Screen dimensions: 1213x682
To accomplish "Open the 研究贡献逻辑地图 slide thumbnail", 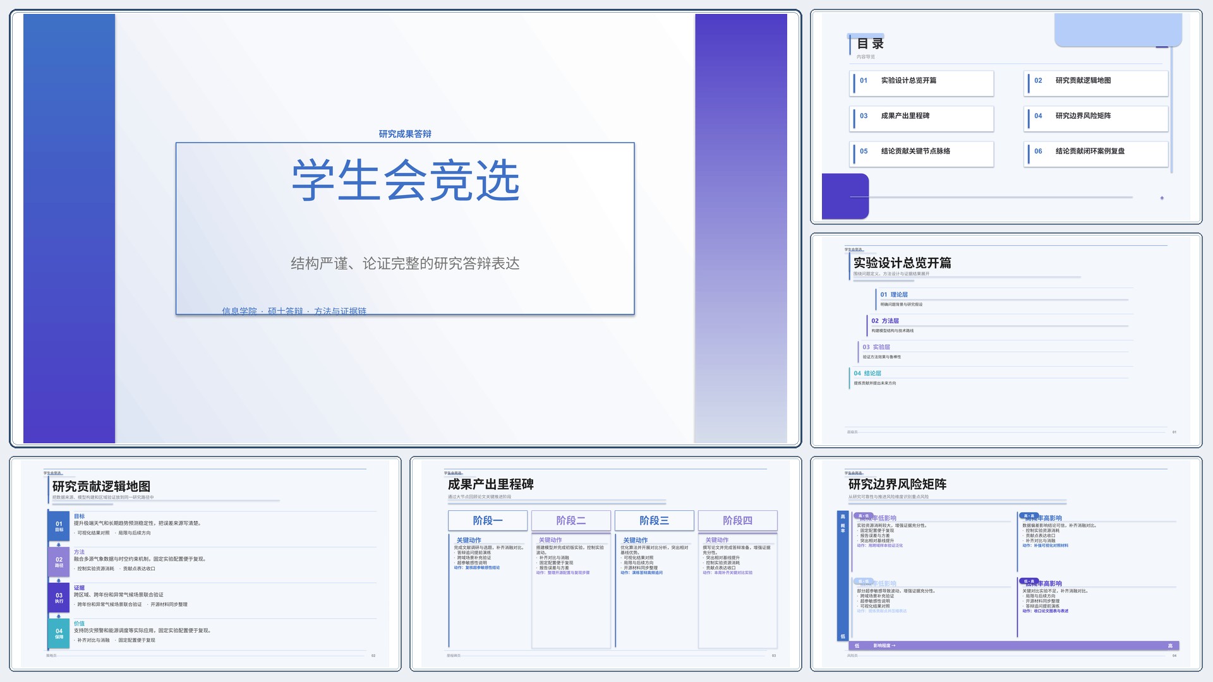I will tap(205, 564).
